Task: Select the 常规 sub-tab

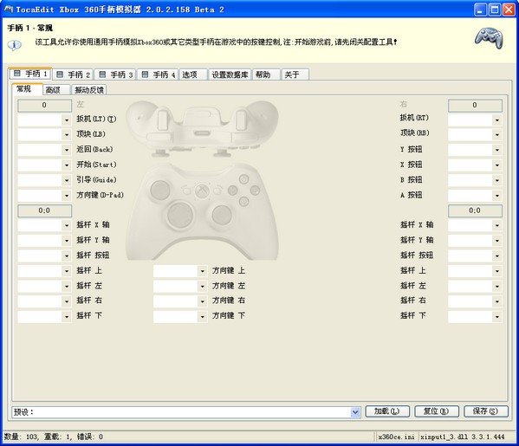Action: 27,89
